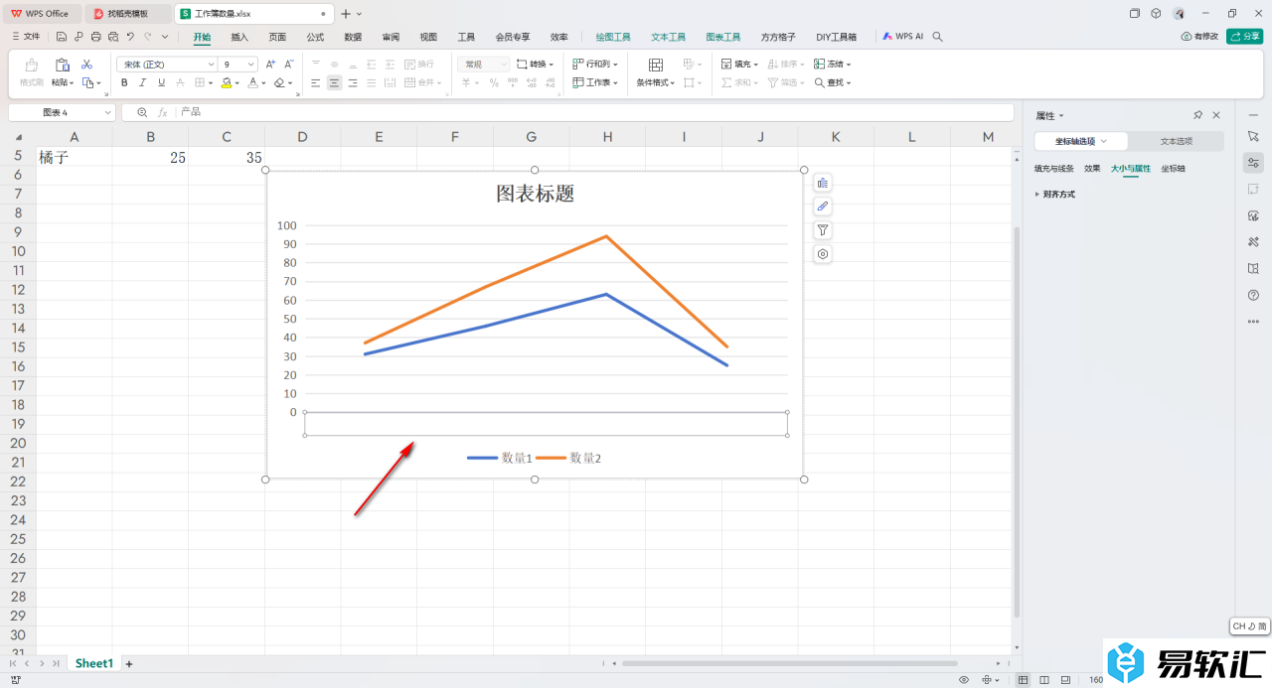Click the Cut scissors icon
The image size is (1272, 688).
tap(86, 64)
